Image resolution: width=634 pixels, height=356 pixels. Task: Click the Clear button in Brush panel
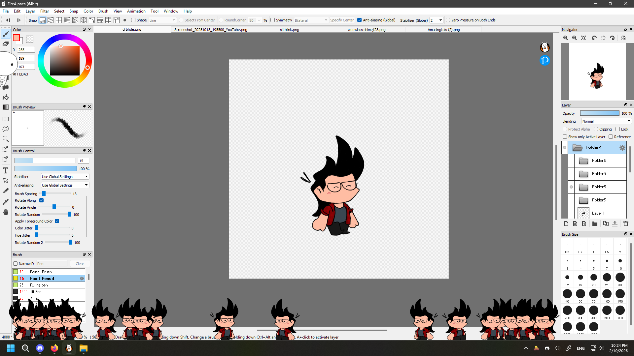tap(80, 264)
